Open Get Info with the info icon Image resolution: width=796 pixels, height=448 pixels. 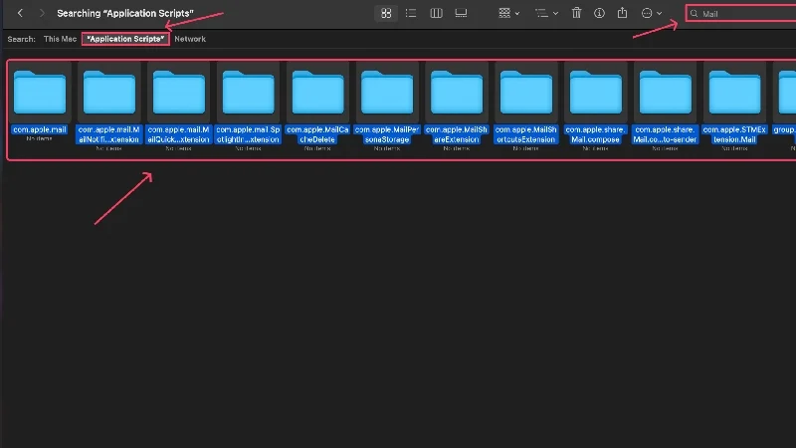click(599, 13)
